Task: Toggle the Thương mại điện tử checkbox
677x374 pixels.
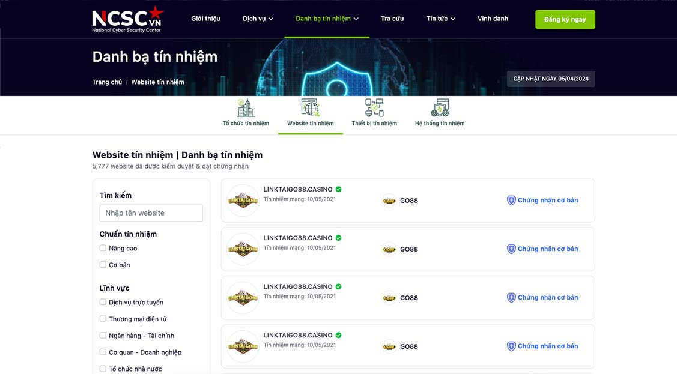Action: [x=103, y=319]
